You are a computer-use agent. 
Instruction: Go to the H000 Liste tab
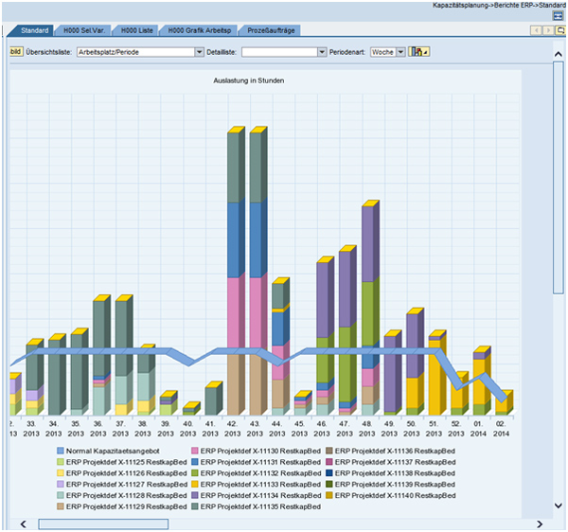coord(137,31)
